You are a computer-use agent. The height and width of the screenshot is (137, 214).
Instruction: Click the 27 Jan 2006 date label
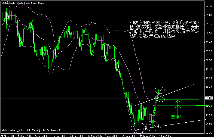(x=60, y=136)
